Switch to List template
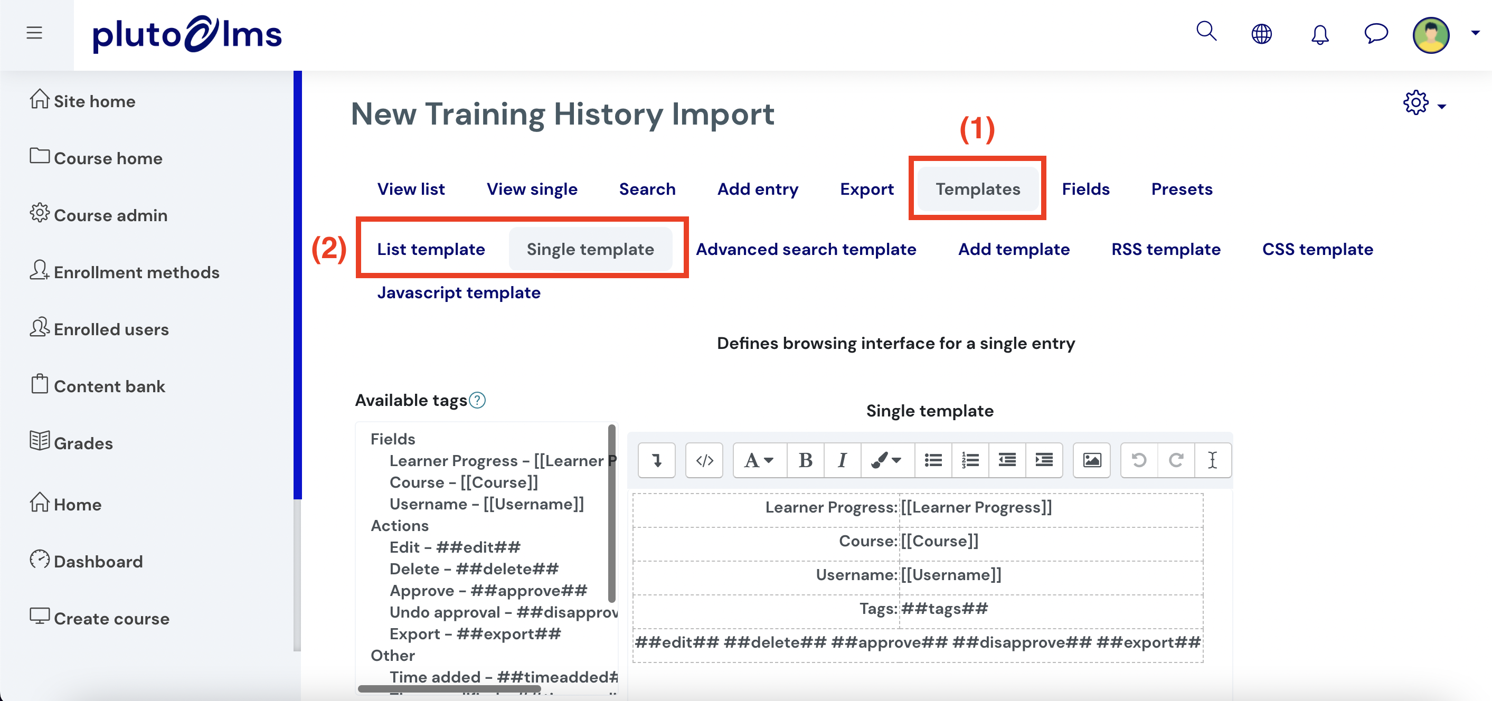 click(431, 250)
